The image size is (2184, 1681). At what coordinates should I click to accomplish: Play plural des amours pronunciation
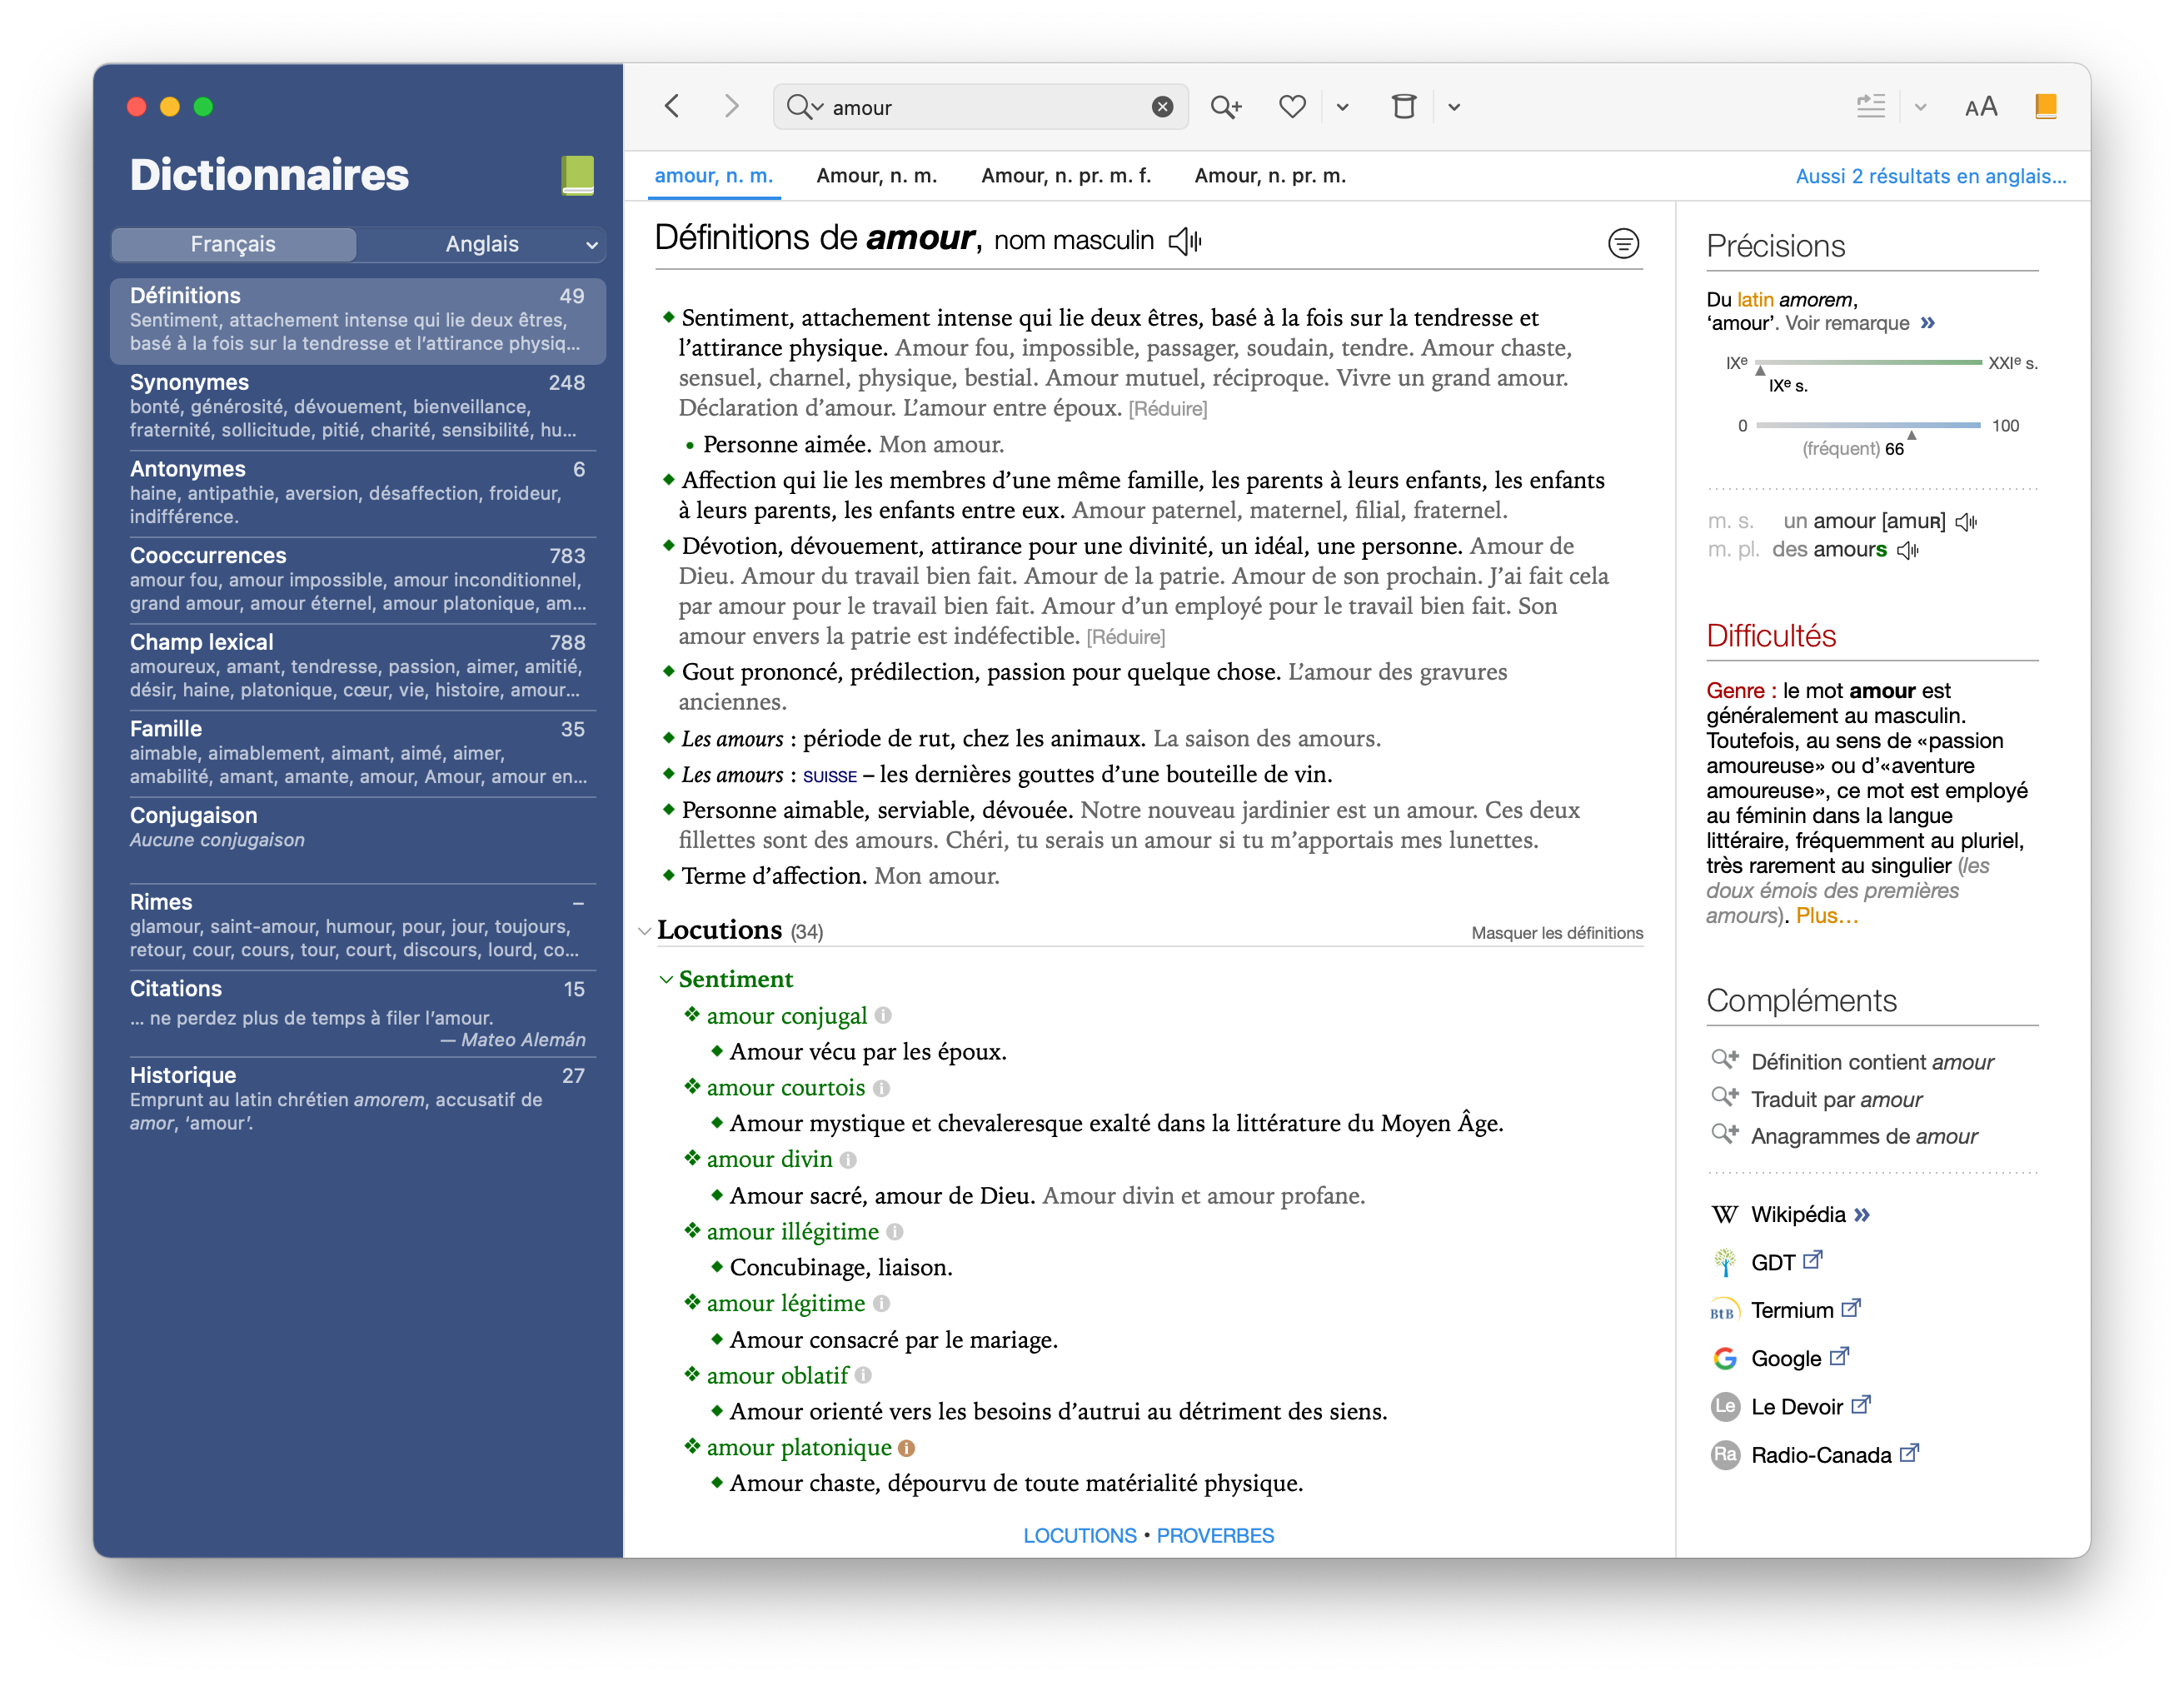coord(1908,550)
